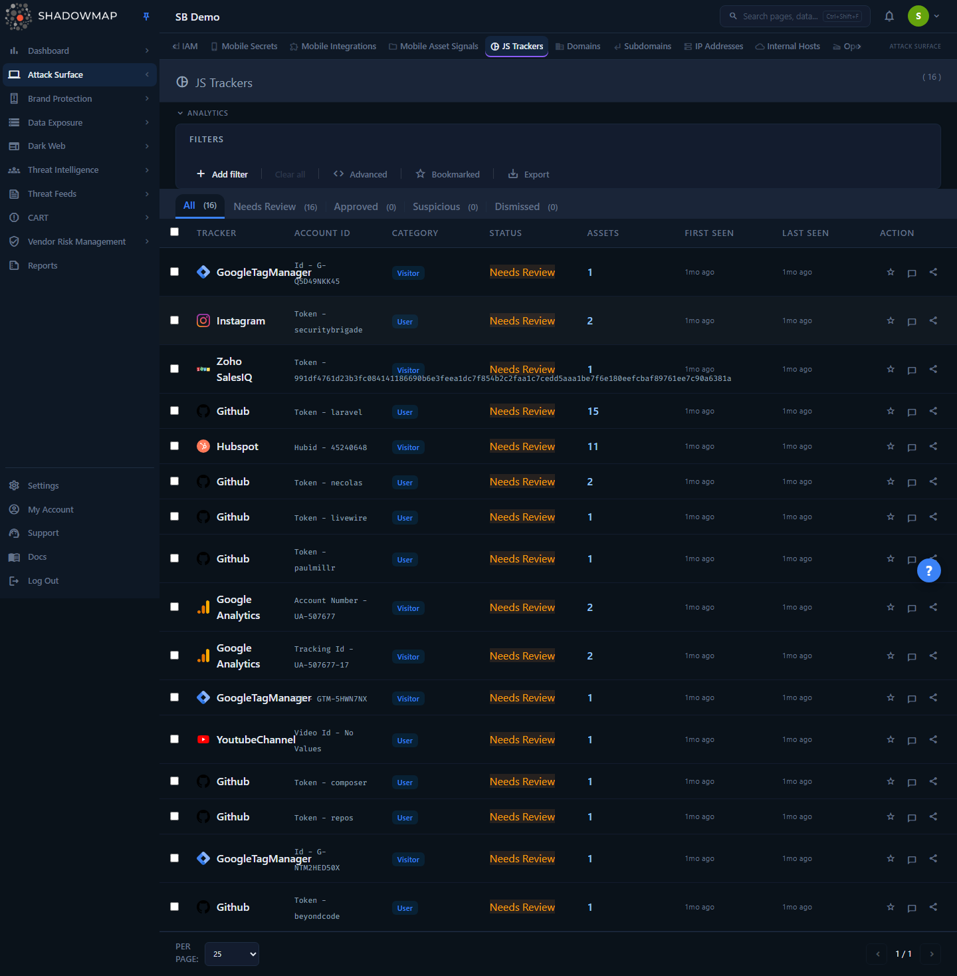957x976 pixels.
Task: Export the tracker list
Action: click(529, 174)
